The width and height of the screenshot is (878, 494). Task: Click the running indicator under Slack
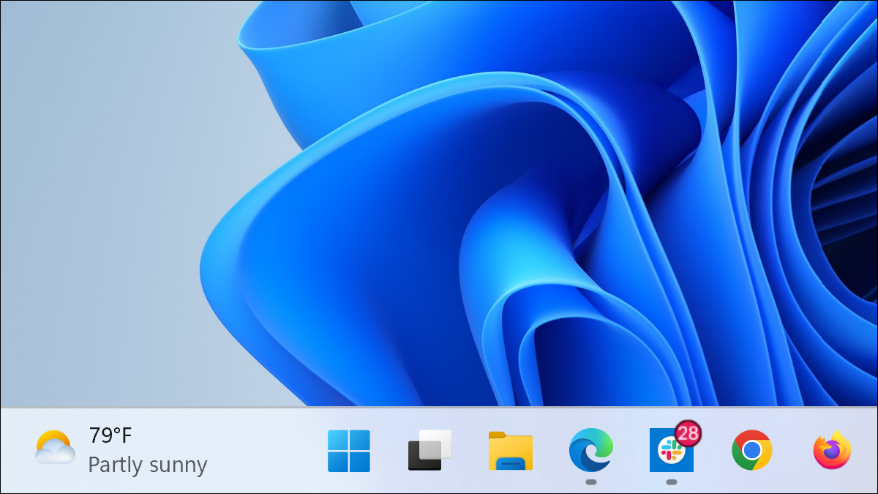(672, 482)
